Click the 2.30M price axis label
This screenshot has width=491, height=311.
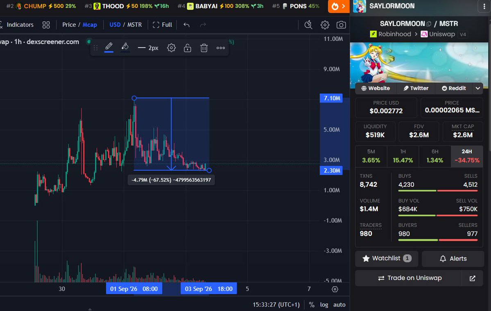[331, 170]
